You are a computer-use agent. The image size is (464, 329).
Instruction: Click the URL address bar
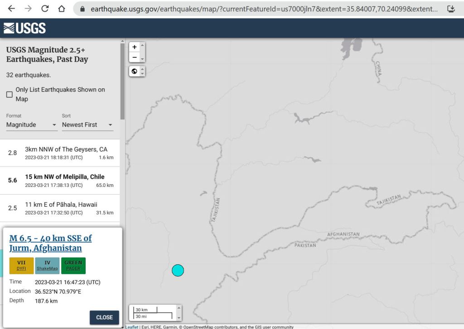tap(263, 9)
